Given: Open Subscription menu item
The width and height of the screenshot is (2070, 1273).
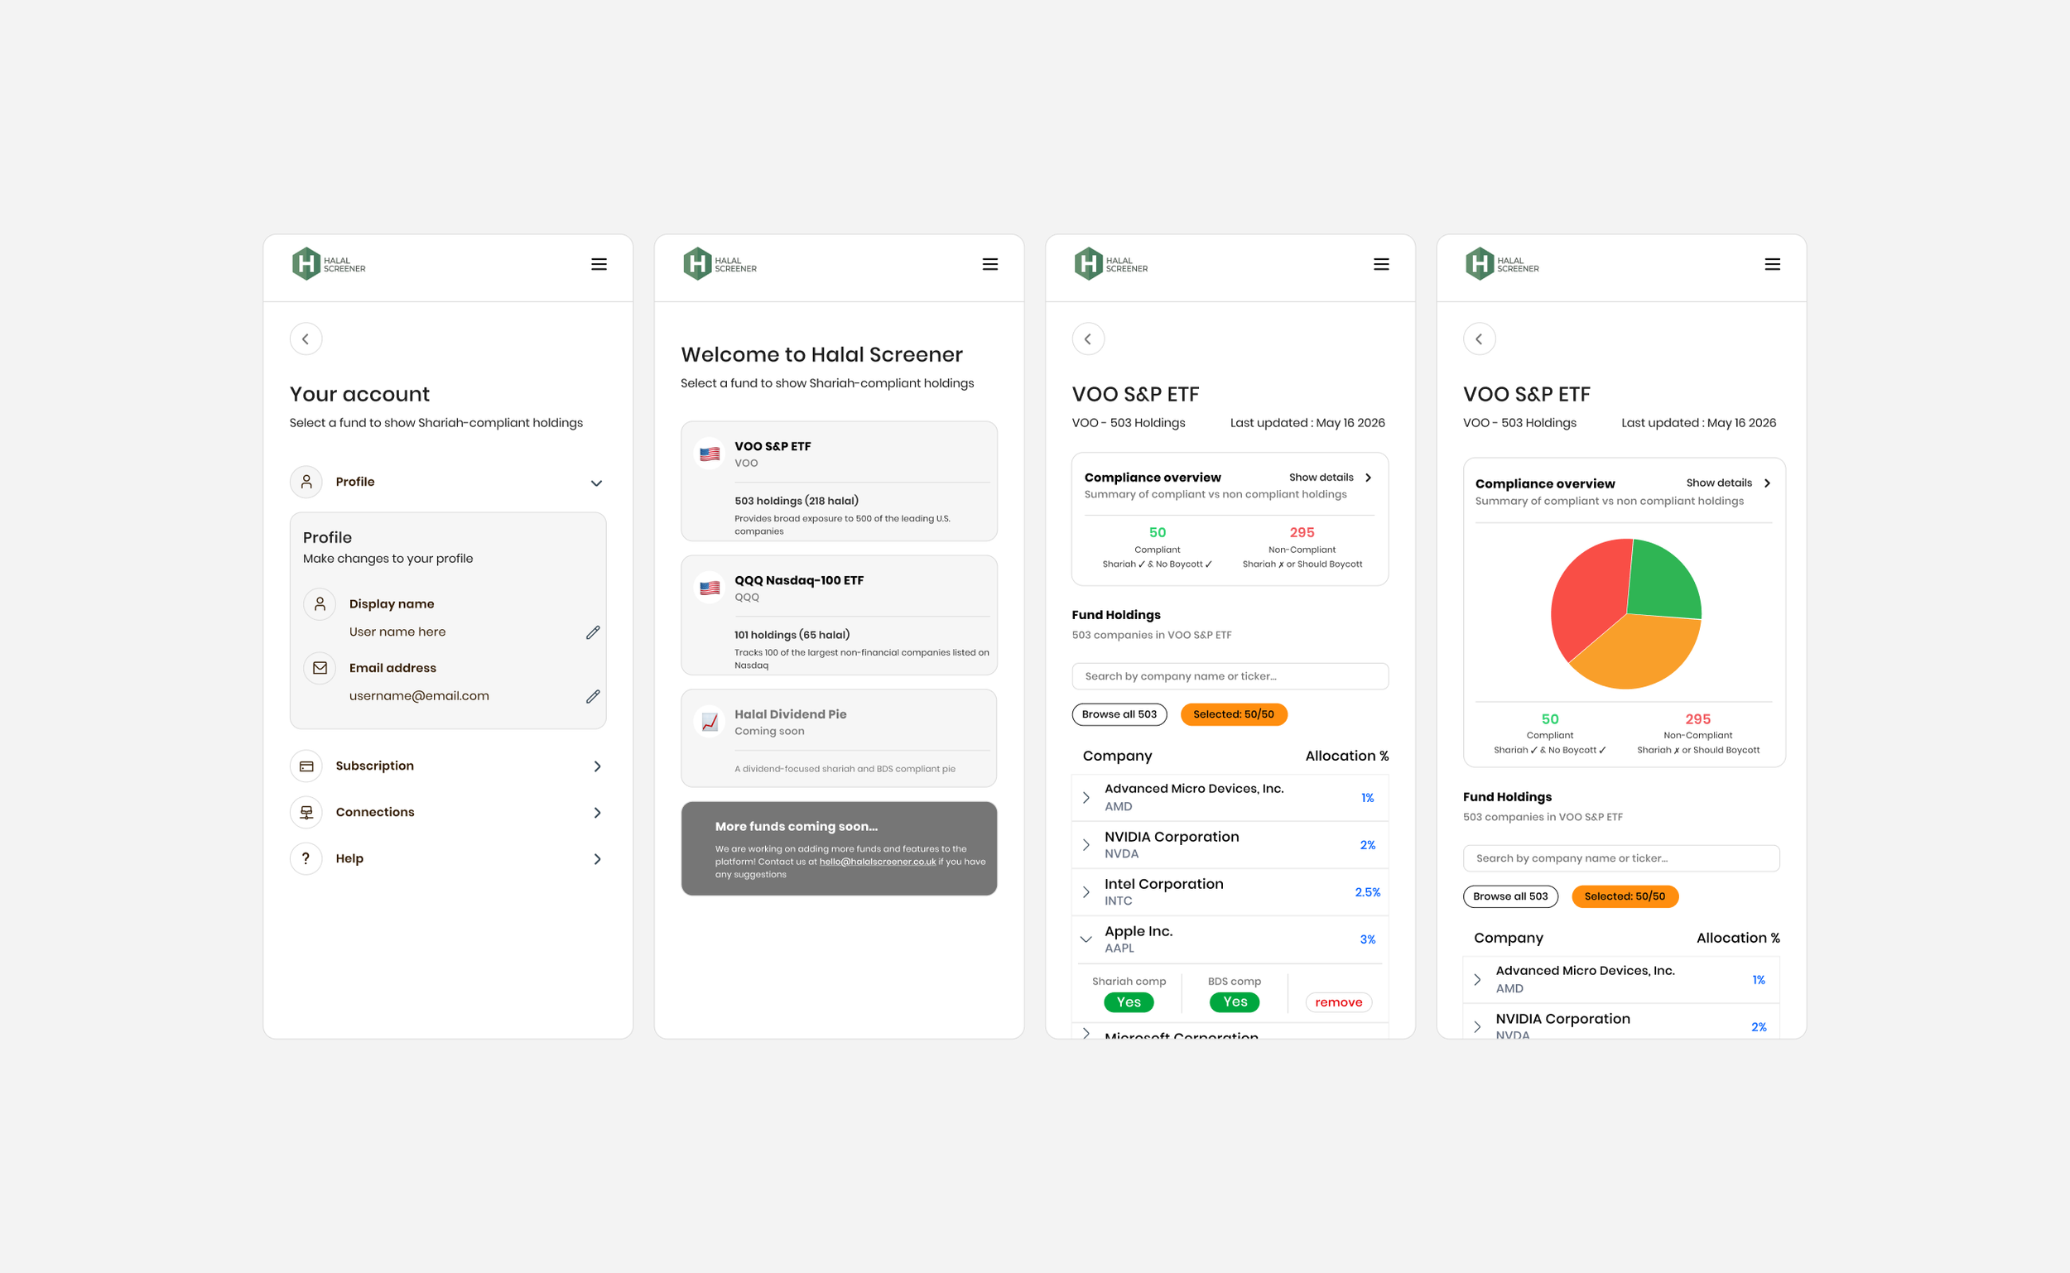Looking at the screenshot, I should [x=448, y=766].
